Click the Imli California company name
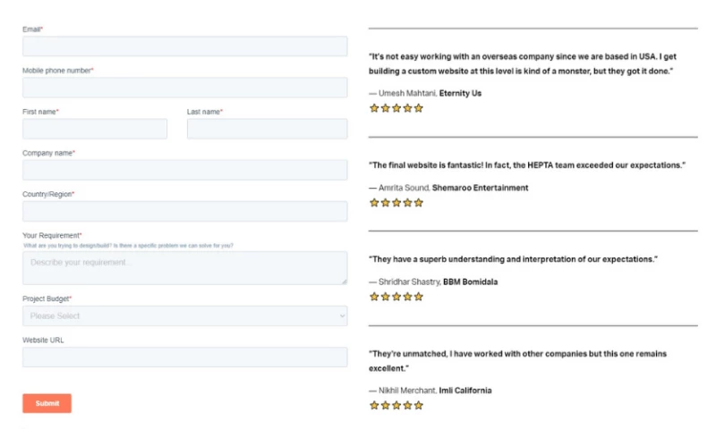 (x=465, y=391)
